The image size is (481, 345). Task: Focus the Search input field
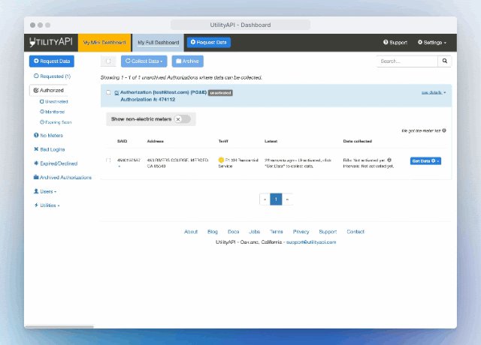[407, 61]
